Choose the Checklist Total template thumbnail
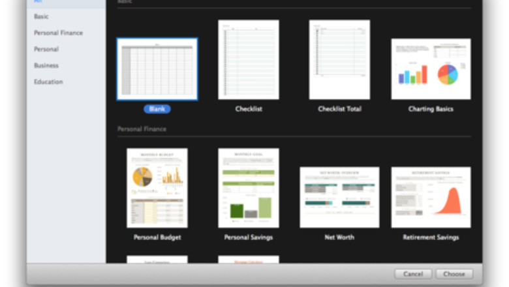Screen dimensions: 509x287 click(339, 59)
